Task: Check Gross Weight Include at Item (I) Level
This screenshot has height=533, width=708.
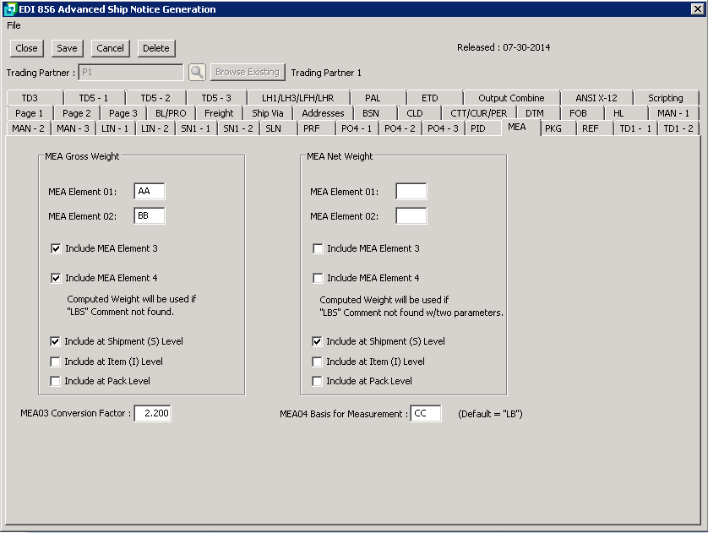Action: pyautogui.click(x=56, y=362)
